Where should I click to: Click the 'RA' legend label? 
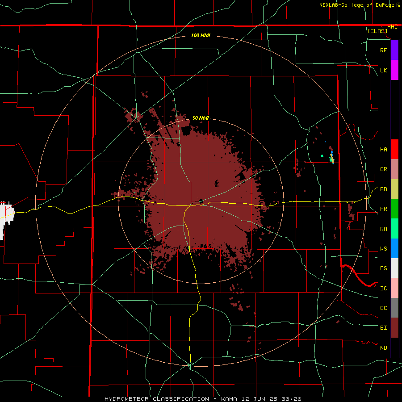(383, 229)
